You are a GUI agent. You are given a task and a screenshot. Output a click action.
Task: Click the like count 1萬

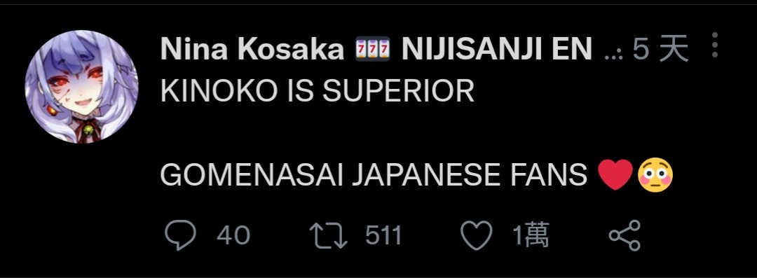(530, 235)
